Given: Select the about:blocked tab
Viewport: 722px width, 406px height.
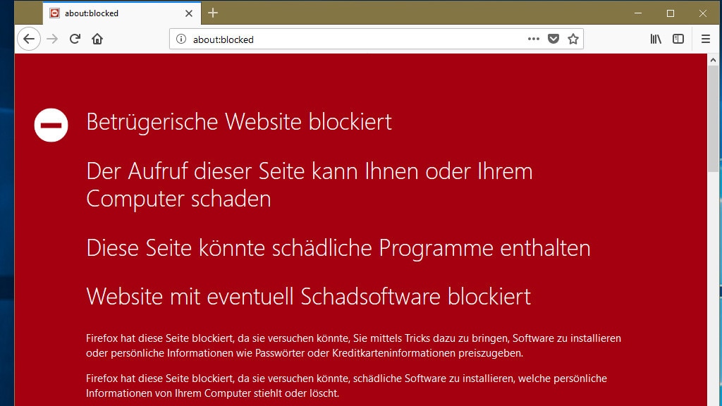Looking at the screenshot, I should point(122,13).
